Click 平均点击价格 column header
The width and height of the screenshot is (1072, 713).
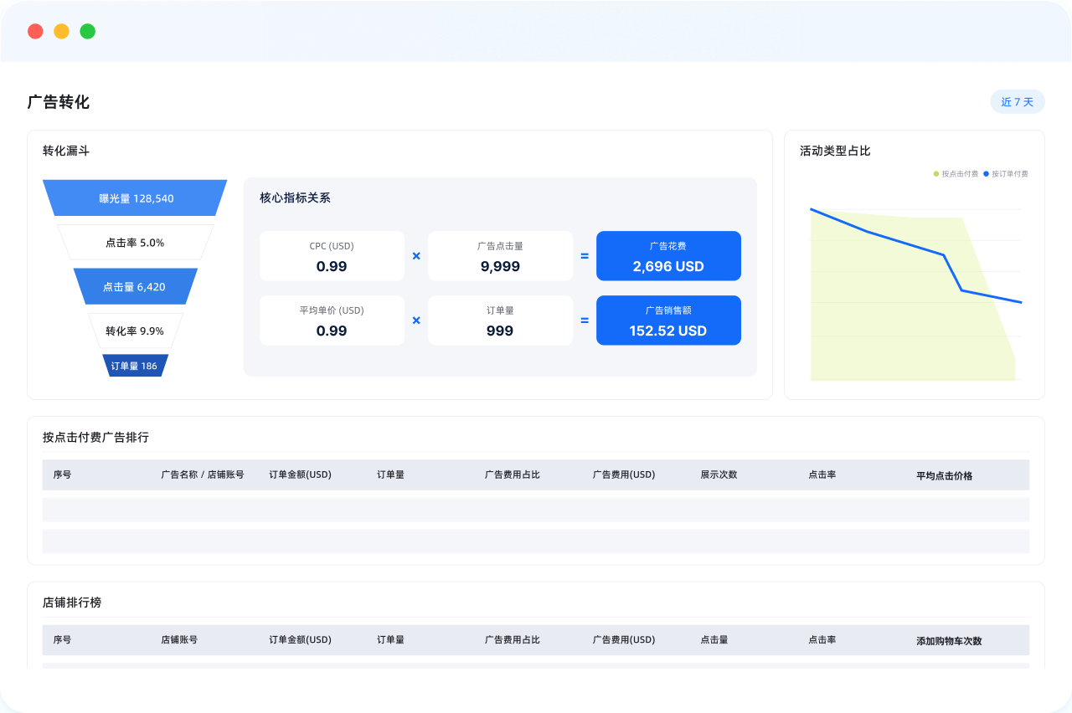click(945, 475)
